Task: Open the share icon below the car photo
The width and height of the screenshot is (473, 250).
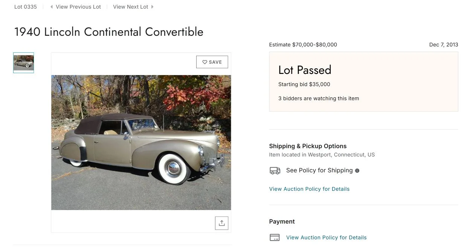Action: click(221, 223)
